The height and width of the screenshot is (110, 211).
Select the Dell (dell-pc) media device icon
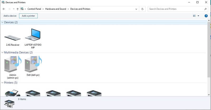(x=33, y=64)
